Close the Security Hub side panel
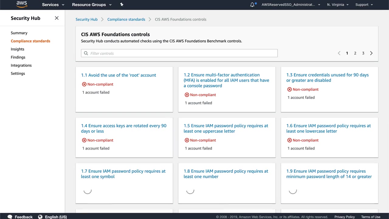 tap(57, 18)
